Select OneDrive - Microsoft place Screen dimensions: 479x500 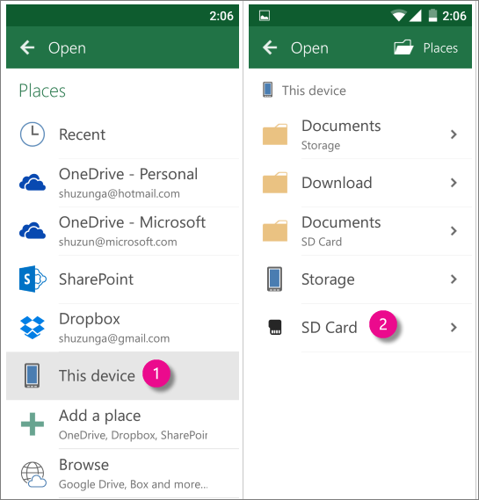122,231
